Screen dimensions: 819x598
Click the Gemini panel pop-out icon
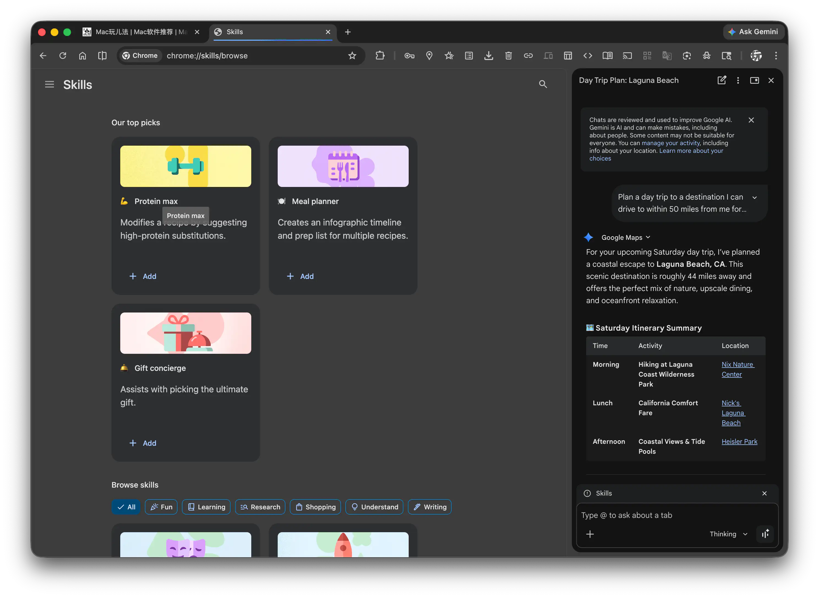point(754,80)
